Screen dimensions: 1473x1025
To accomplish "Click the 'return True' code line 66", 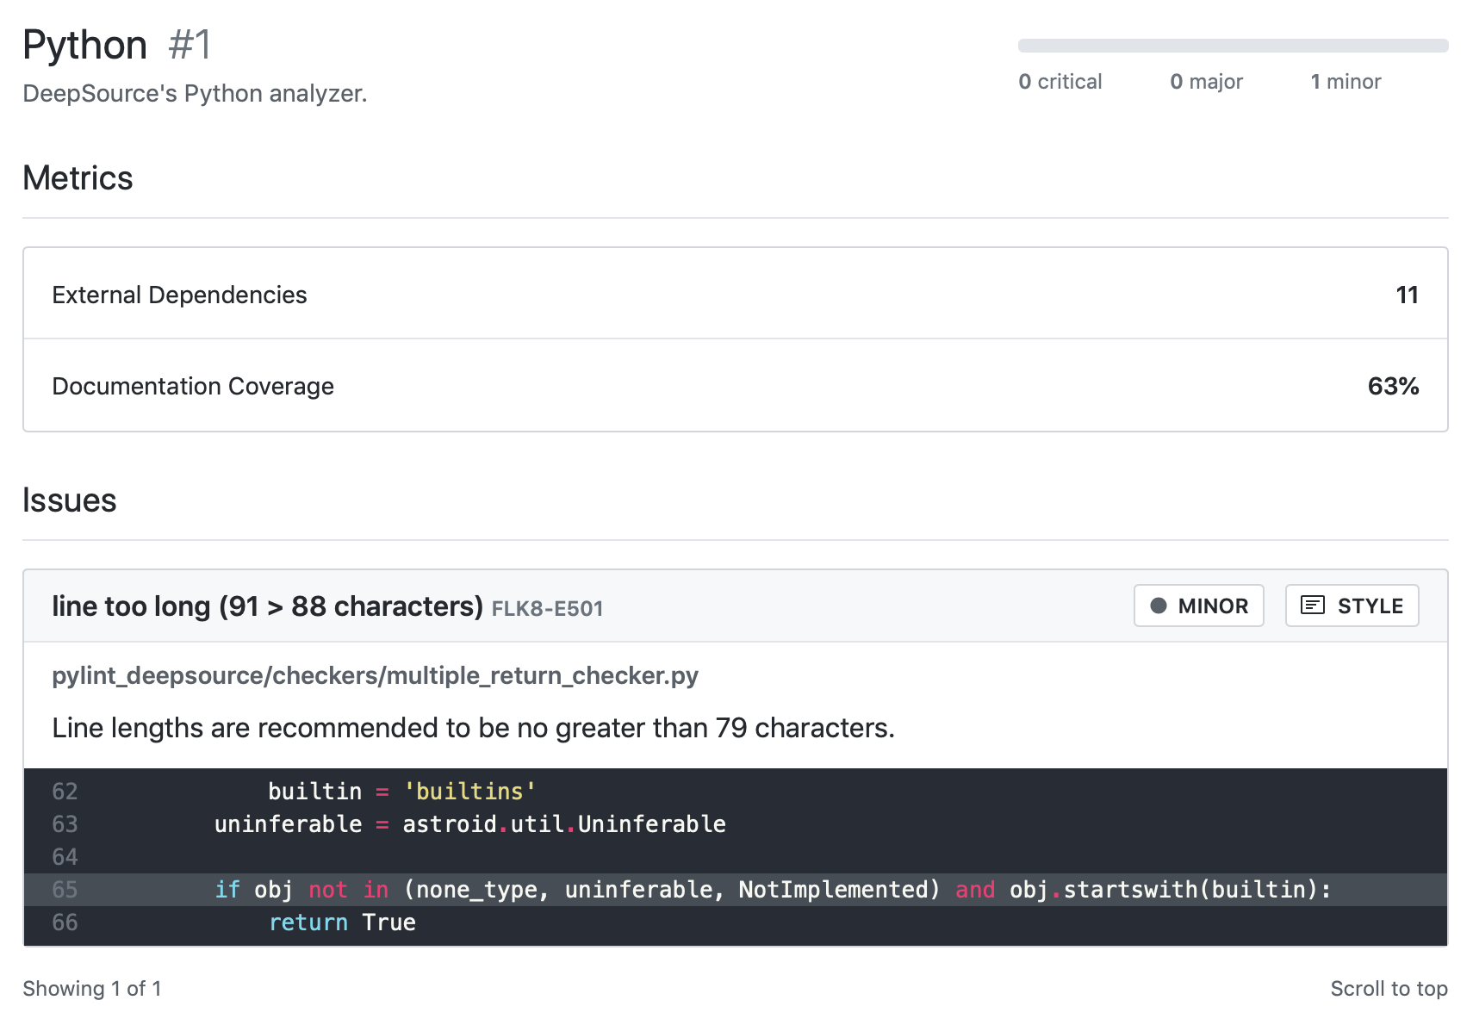I will click(342, 922).
